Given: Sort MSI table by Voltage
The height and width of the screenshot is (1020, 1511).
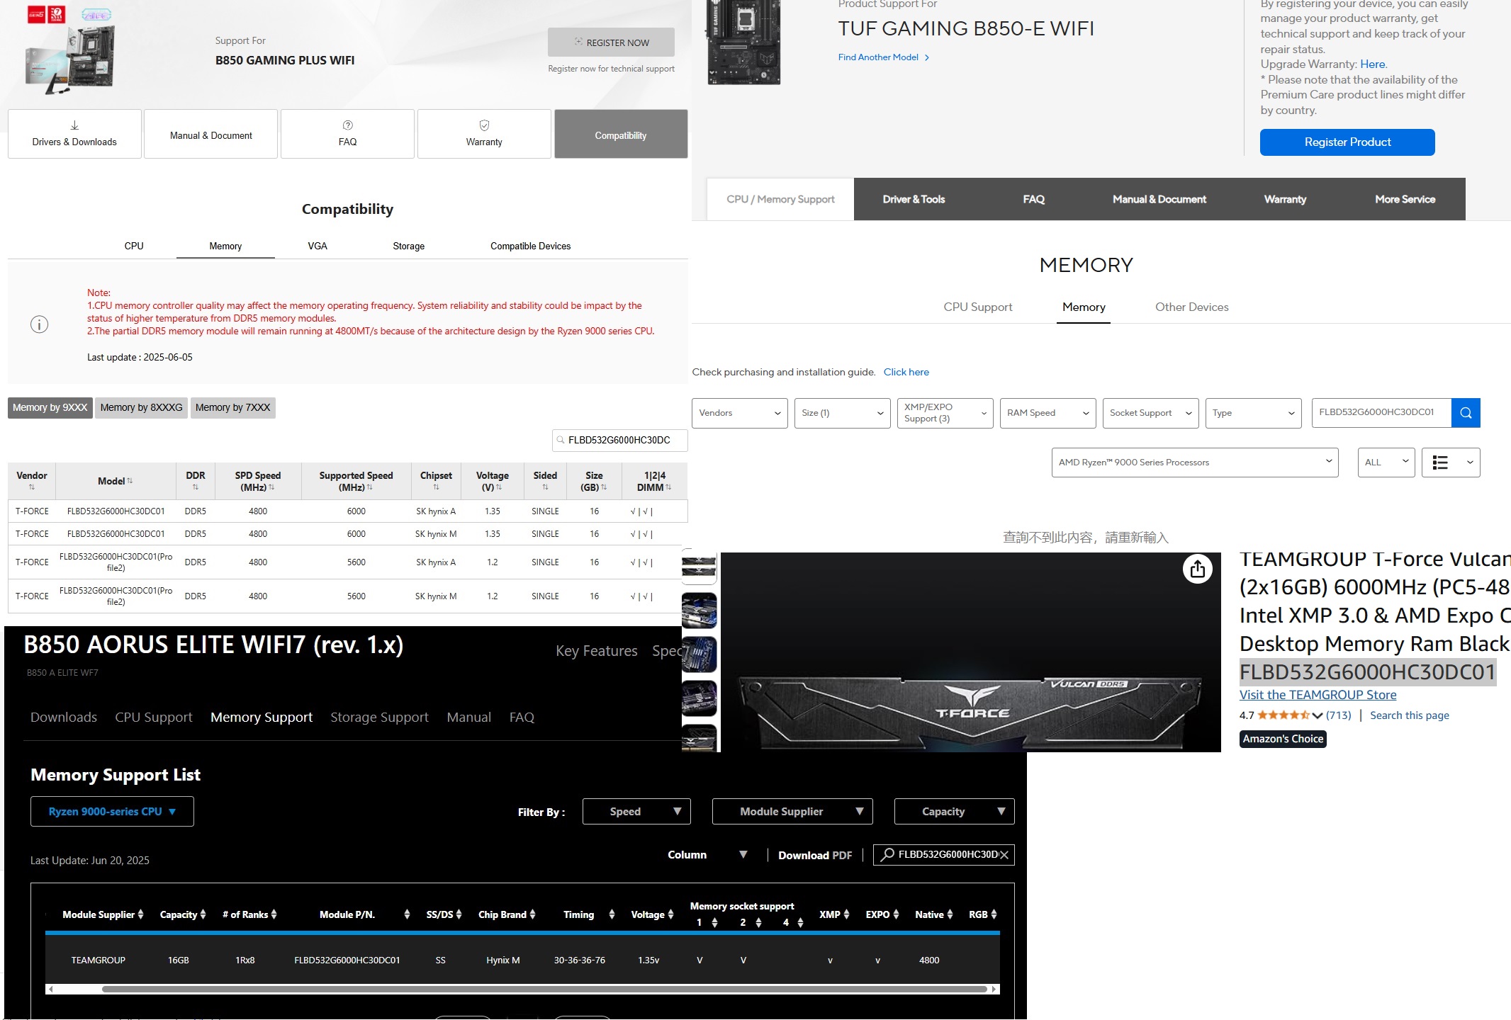Looking at the screenshot, I should tap(499, 487).
